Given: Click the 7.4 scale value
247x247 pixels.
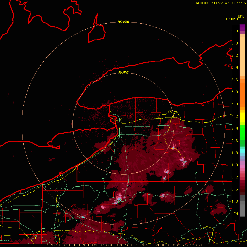Looking at the screenshot, I should coord(235,68).
